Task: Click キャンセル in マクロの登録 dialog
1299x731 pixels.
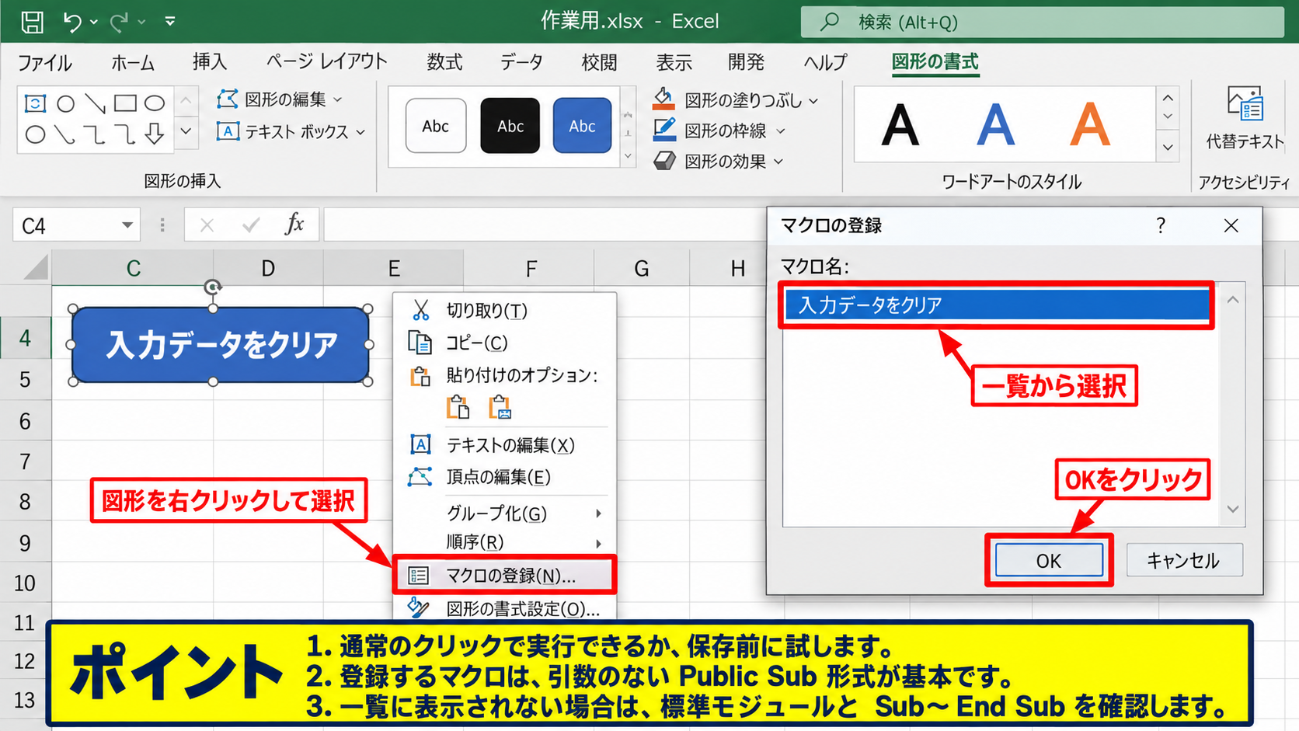Action: tap(1184, 560)
